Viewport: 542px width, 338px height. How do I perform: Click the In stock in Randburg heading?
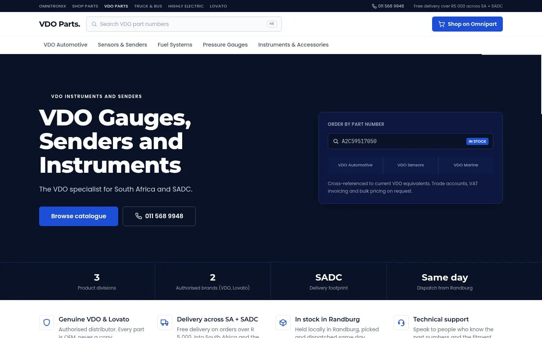[x=327, y=319]
